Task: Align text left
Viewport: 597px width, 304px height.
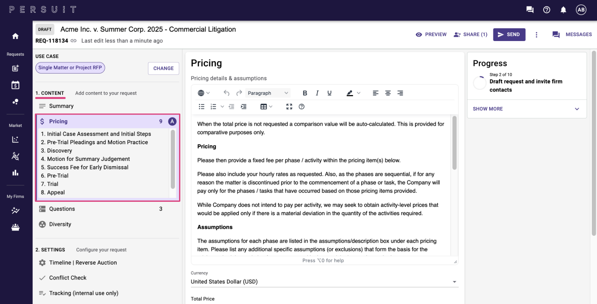Action: (375, 93)
